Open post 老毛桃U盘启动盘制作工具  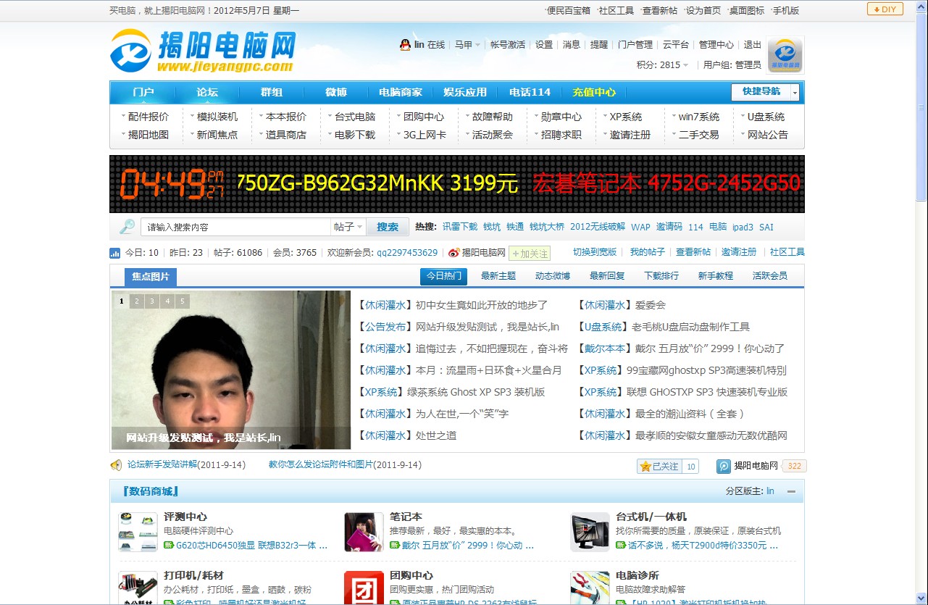point(690,327)
